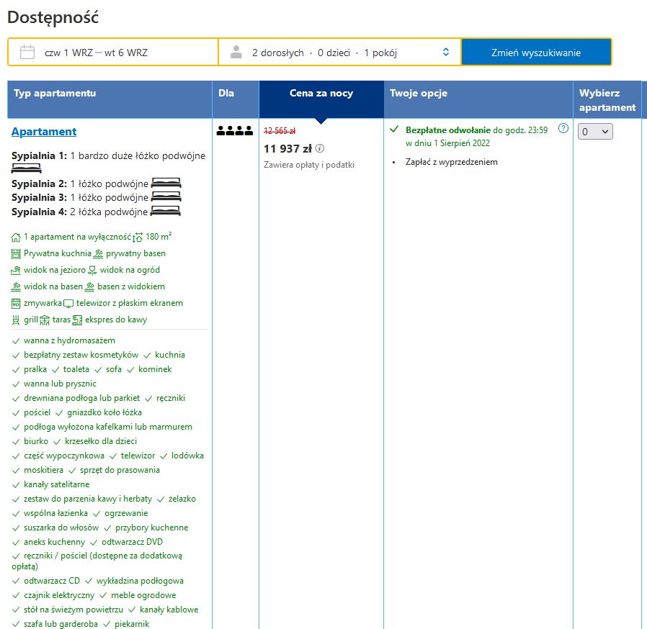This screenshot has width=647, height=629.
Task: Click the bed icon for Sypialnia 2
Action: (x=166, y=183)
